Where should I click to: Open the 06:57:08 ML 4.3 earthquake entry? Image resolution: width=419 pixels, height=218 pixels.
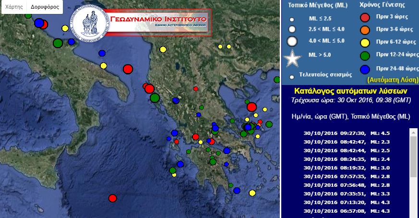coord(347,211)
